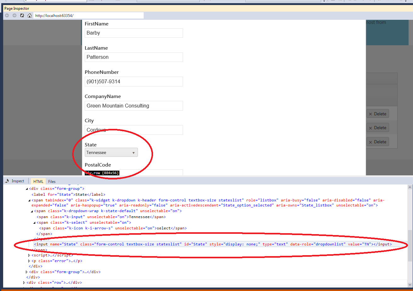Click the HTML pane vertical scrollbar thumb
Screen dimensions: 413x291
pyautogui.click(x=410, y=246)
